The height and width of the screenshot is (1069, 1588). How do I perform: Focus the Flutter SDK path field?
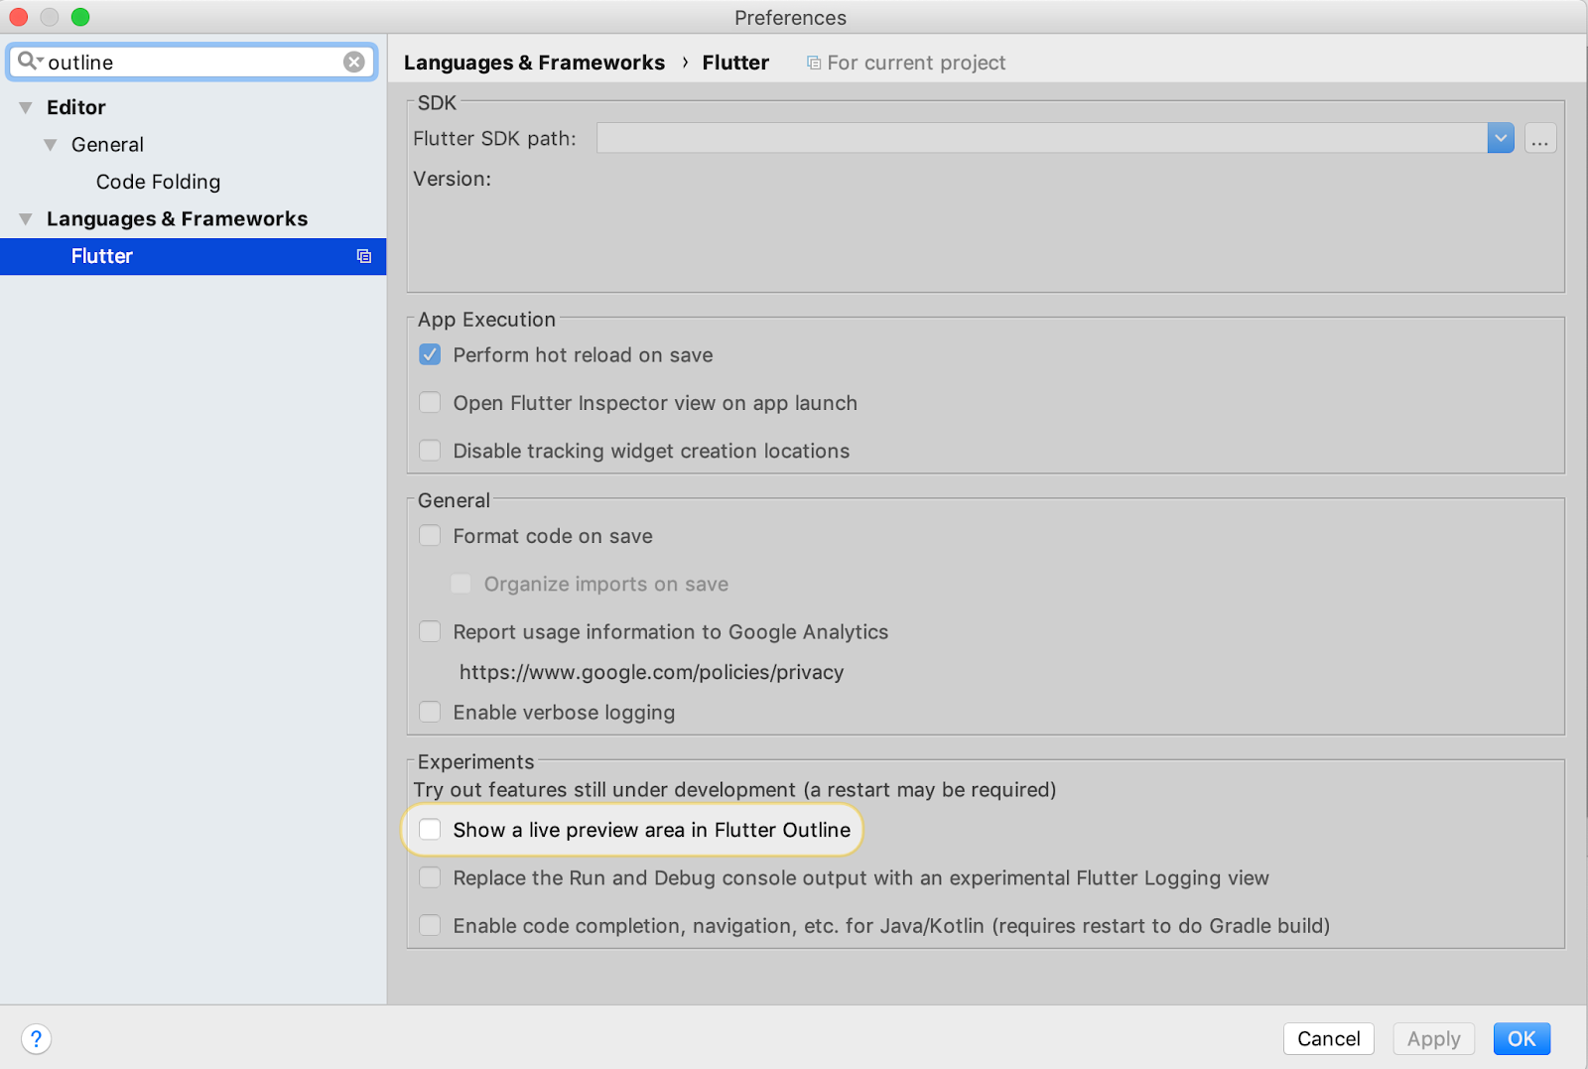1042,138
